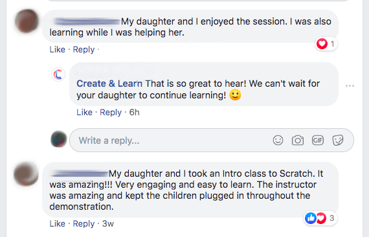Screen dimensions: 369x237
Task: Open the 6h timestamp on Create & Learn reply
Action: point(135,112)
